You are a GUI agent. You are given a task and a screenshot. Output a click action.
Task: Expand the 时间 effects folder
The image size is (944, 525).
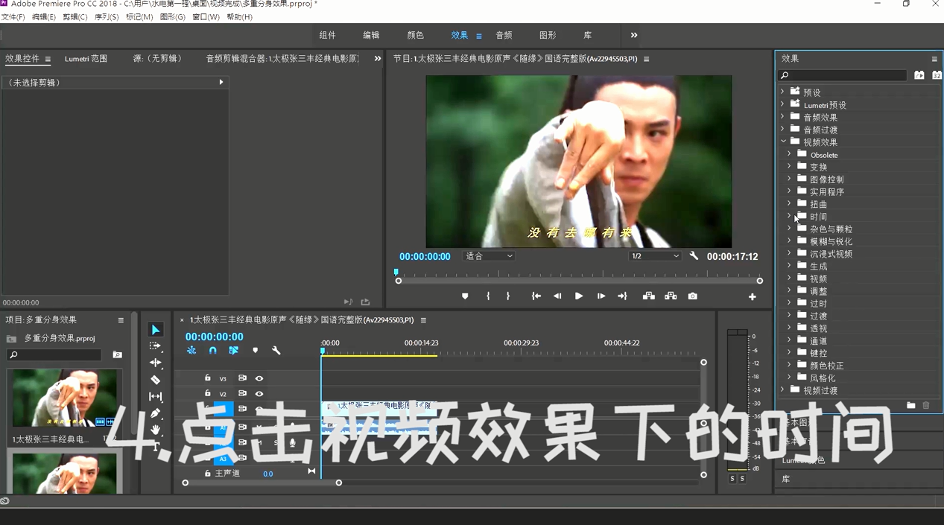pos(789,216)
